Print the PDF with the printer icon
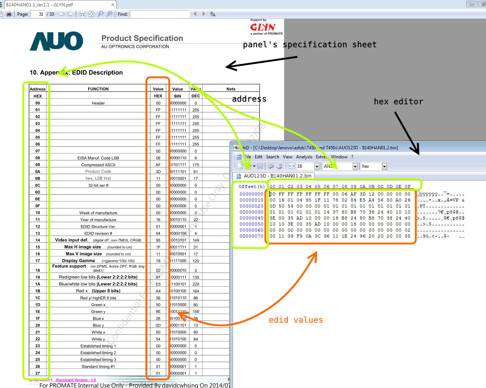This screenshot has width=486, height=388. 10,14
